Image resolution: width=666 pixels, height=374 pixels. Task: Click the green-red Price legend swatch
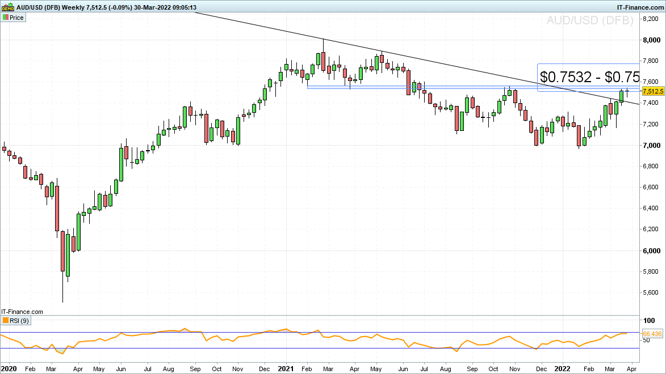coord(6,18)
